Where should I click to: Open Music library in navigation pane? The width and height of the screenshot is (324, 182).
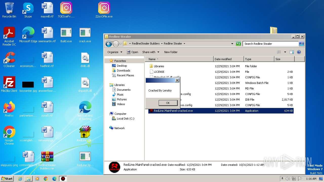120,95
